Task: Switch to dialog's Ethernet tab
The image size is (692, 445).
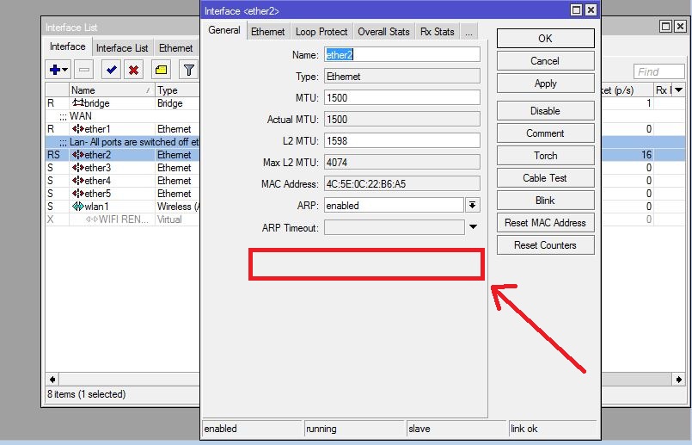Action: click(x=268, y=32)
